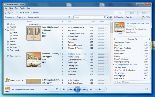The image size is (155, 97).
Task: Open the switch device icon dropdown
Action: point(143,17)
